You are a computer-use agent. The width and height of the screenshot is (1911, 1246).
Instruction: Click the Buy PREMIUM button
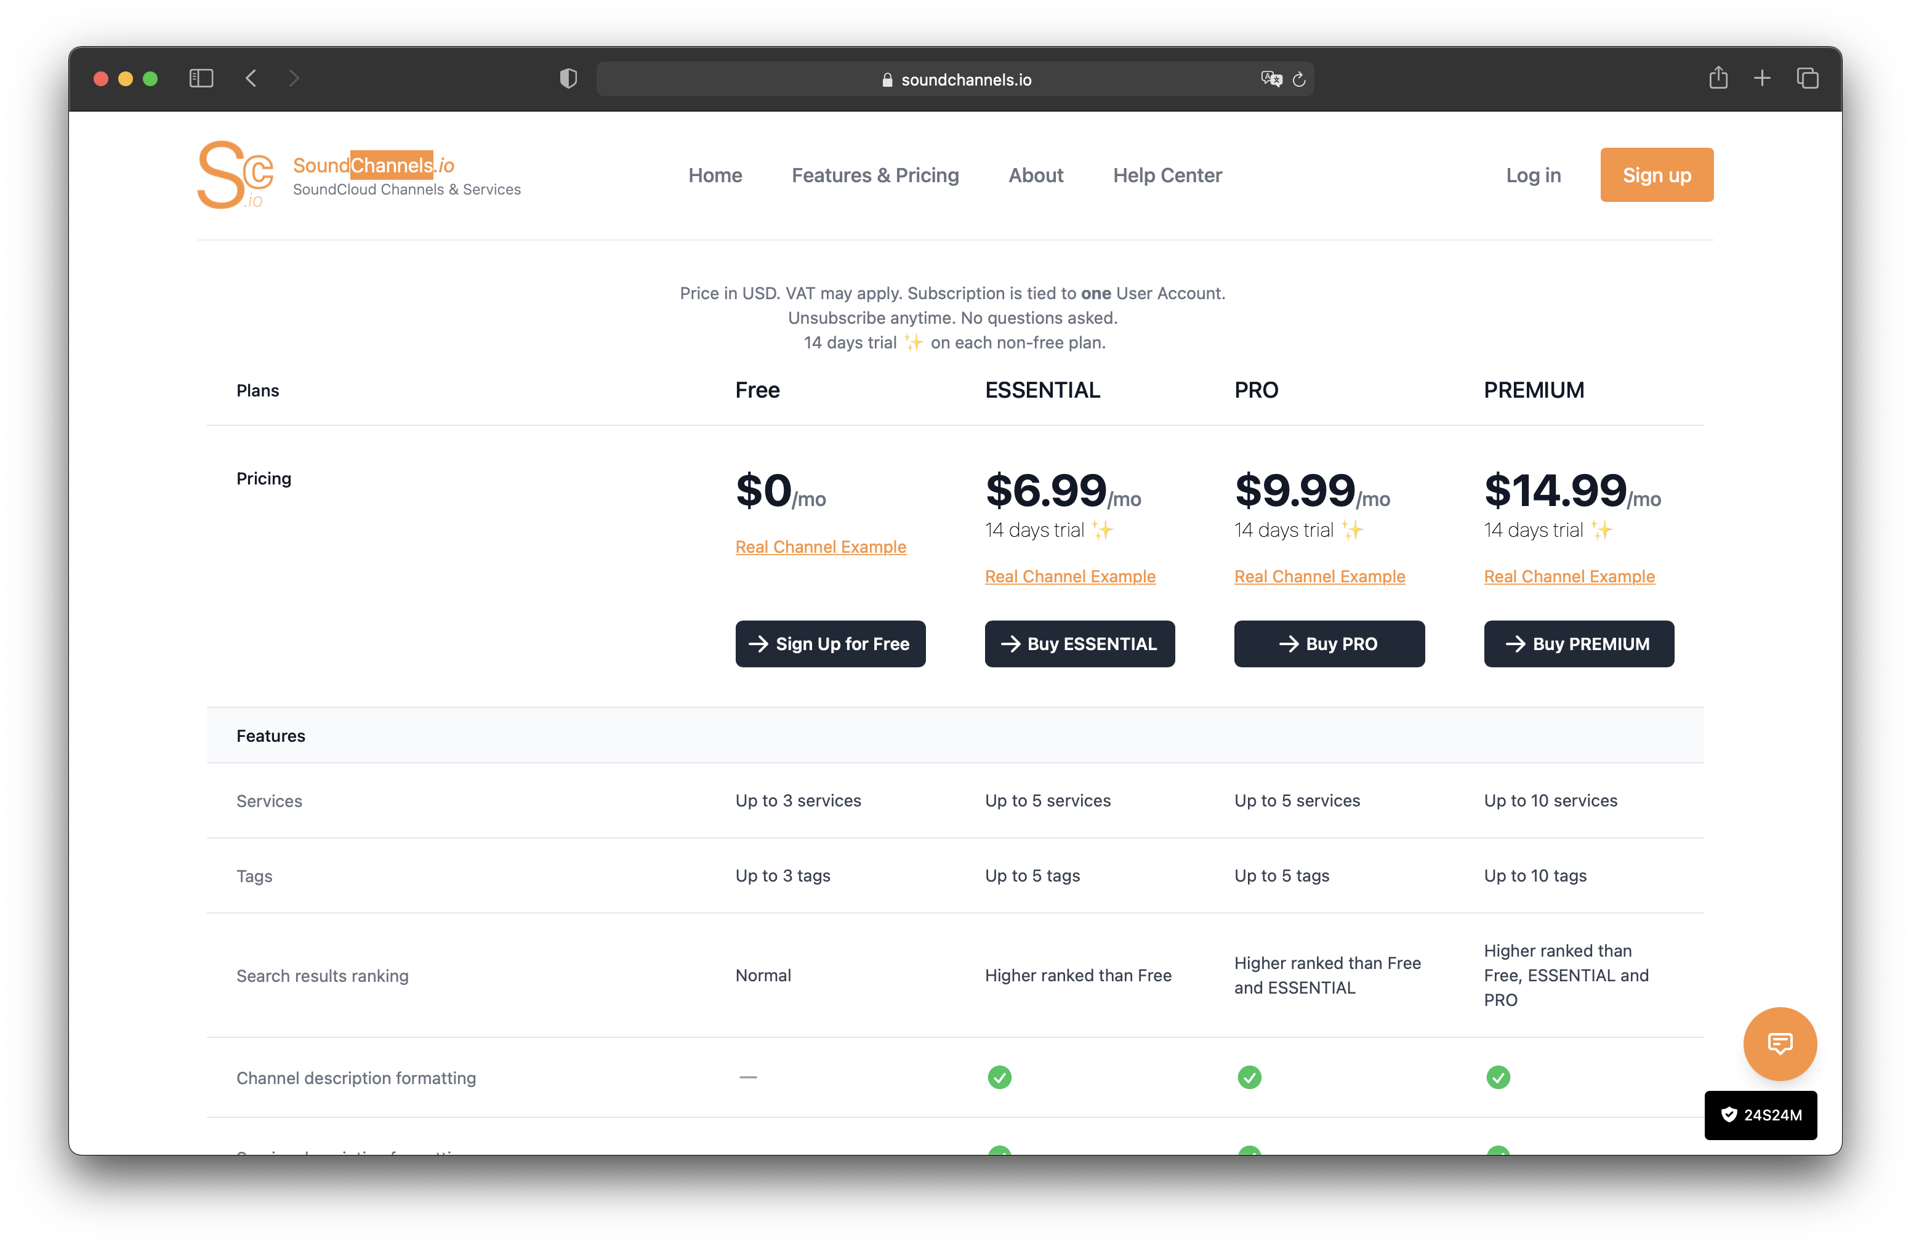click(1579, 644)
